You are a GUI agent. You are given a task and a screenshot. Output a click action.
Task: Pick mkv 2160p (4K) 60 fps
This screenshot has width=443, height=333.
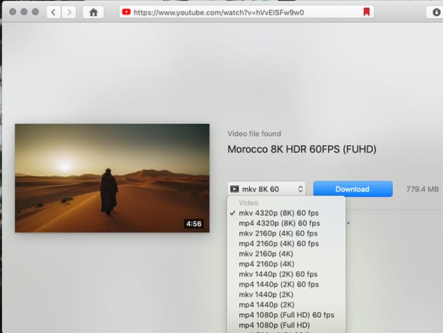pos(279,233)
